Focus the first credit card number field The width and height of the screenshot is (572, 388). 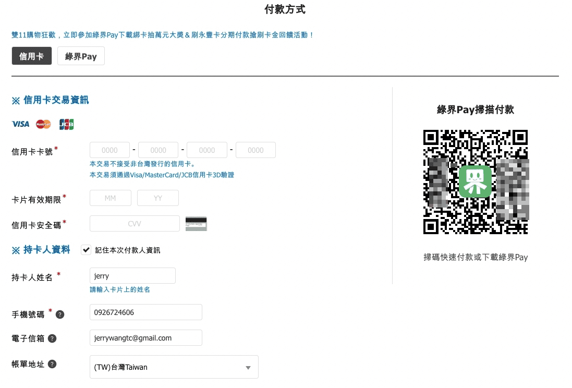pyautogui.click(x=110, y=150)
